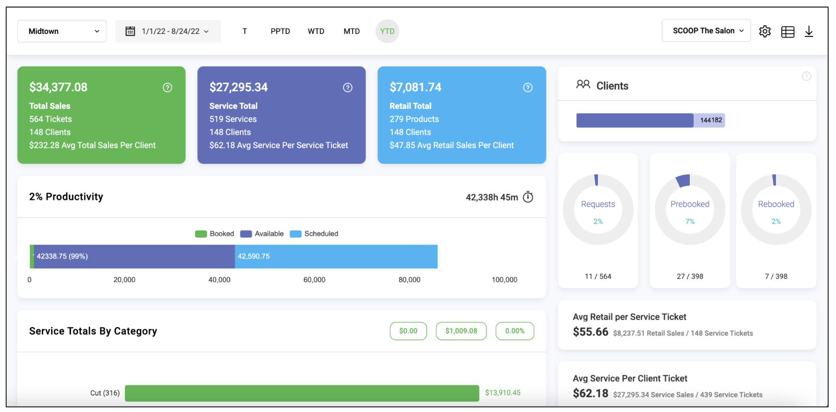
Task: Switch to table view icon
Action: pos(787,32)
